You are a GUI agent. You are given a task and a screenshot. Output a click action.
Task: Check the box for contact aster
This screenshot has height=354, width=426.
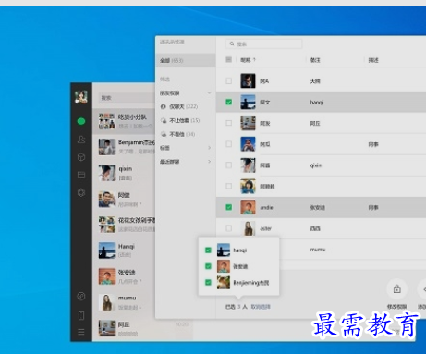point(229,228)
